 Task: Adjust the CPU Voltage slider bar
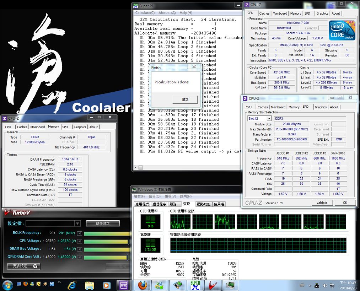coord(106,241)
